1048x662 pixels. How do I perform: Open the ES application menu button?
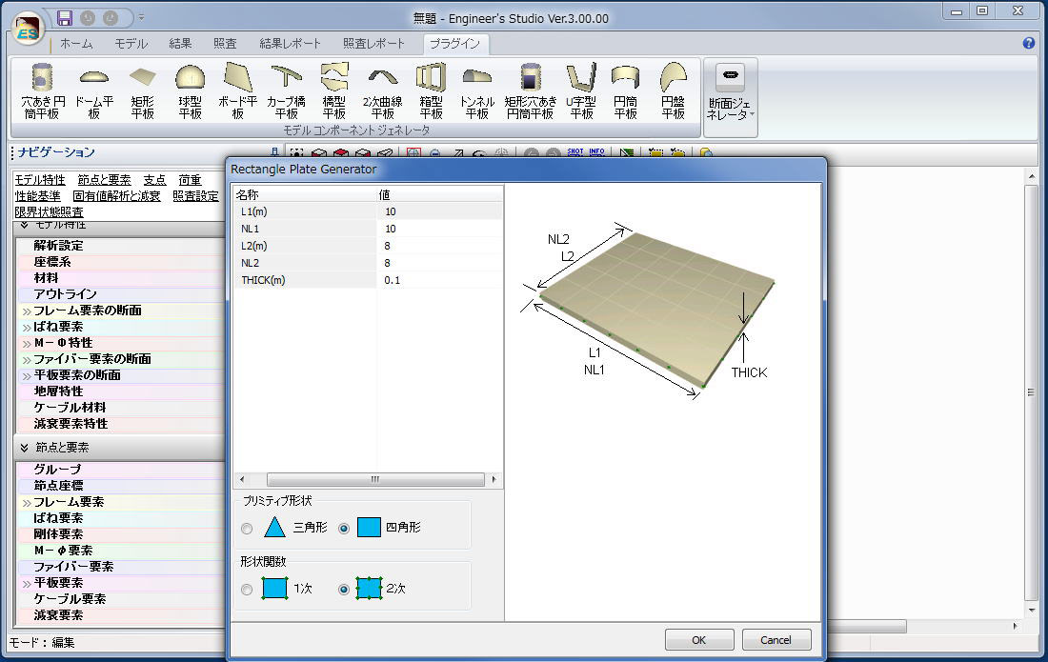pos(28,30)
